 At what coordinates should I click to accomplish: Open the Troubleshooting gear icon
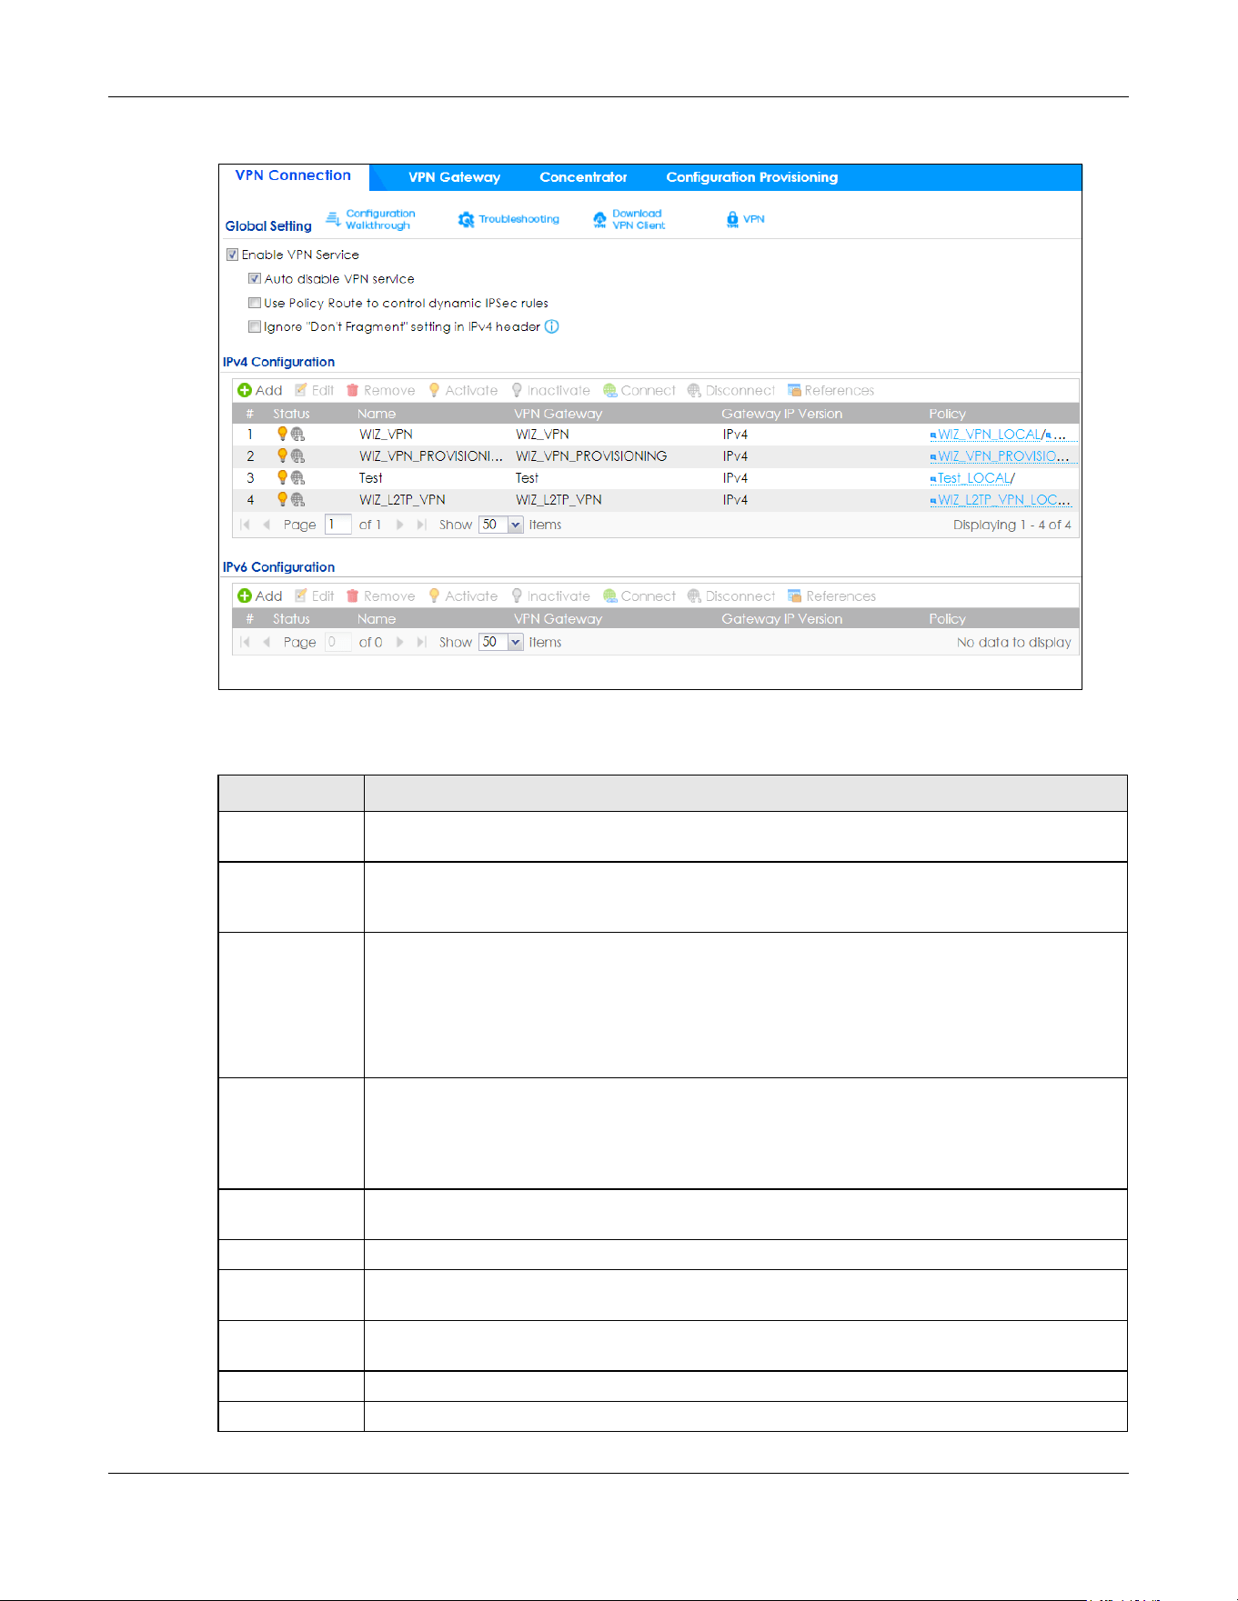pos(466,219)
